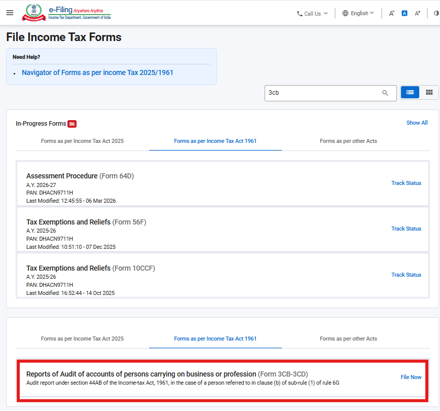
Task: Open Navigator of Forms help link
Action: (x=97, y=72)
